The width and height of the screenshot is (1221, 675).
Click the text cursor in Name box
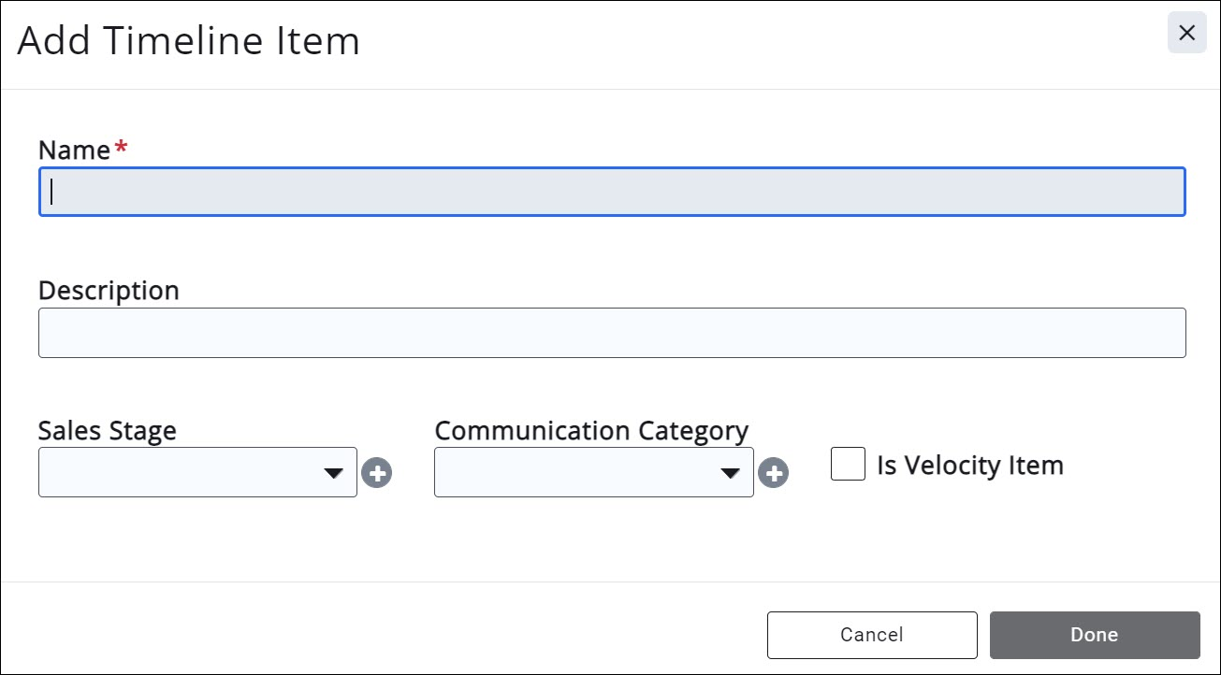52,192
